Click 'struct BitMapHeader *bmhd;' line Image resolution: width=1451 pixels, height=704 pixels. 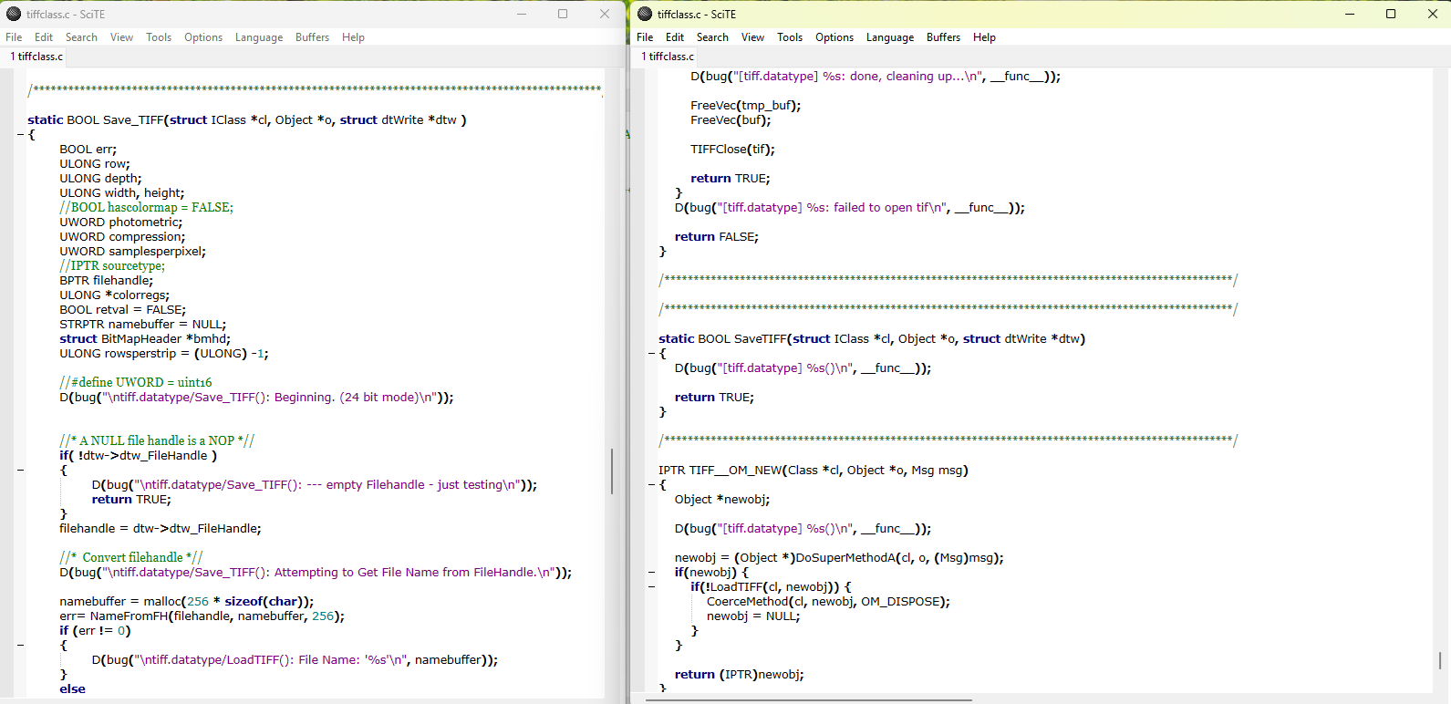click(x=145, y=338)
